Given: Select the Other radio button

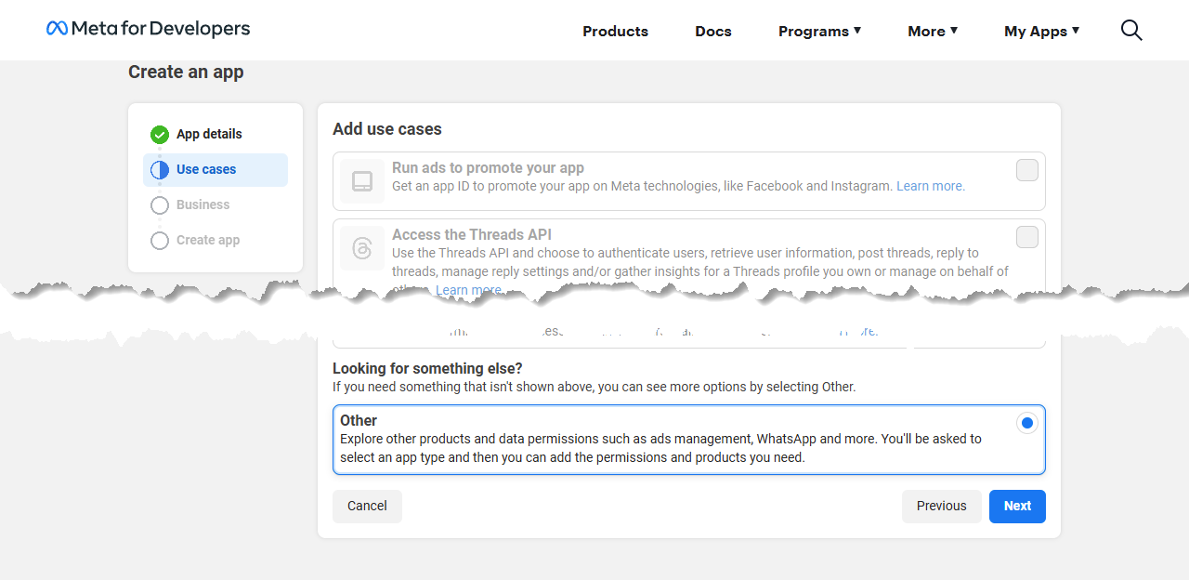Looking at the screenshot, I should (1026, 423).
